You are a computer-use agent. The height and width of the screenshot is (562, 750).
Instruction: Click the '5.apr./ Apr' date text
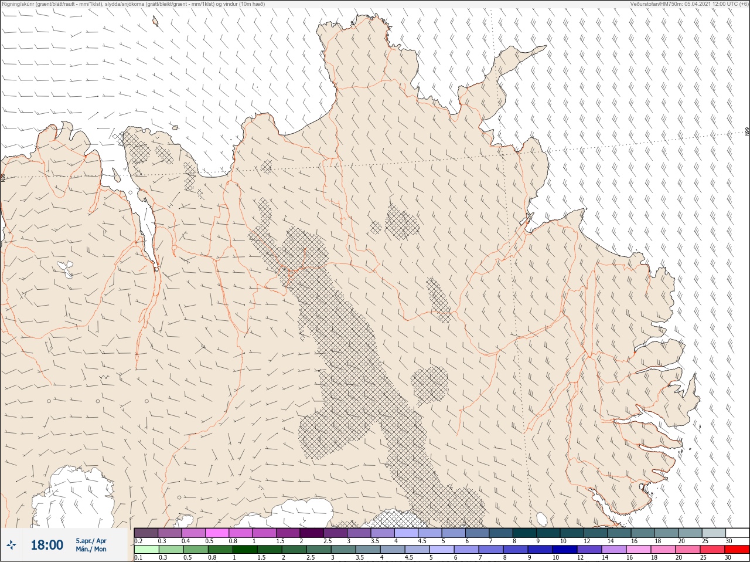click(x=91, y=540)
